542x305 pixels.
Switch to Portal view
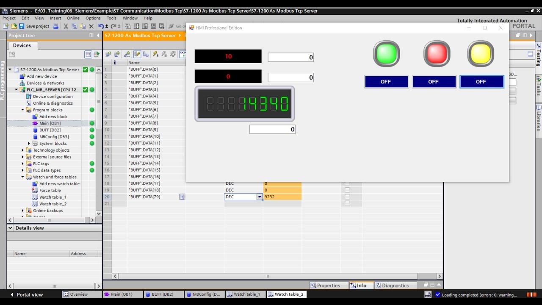pyautogui.click(x=26, y=294)
